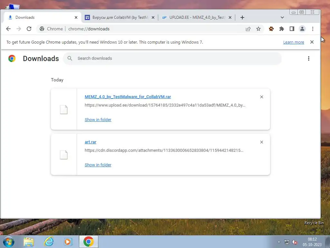Expand the tab search chevron
The image size is (330, 248).
pyautogui.click(x=282, y=17)
